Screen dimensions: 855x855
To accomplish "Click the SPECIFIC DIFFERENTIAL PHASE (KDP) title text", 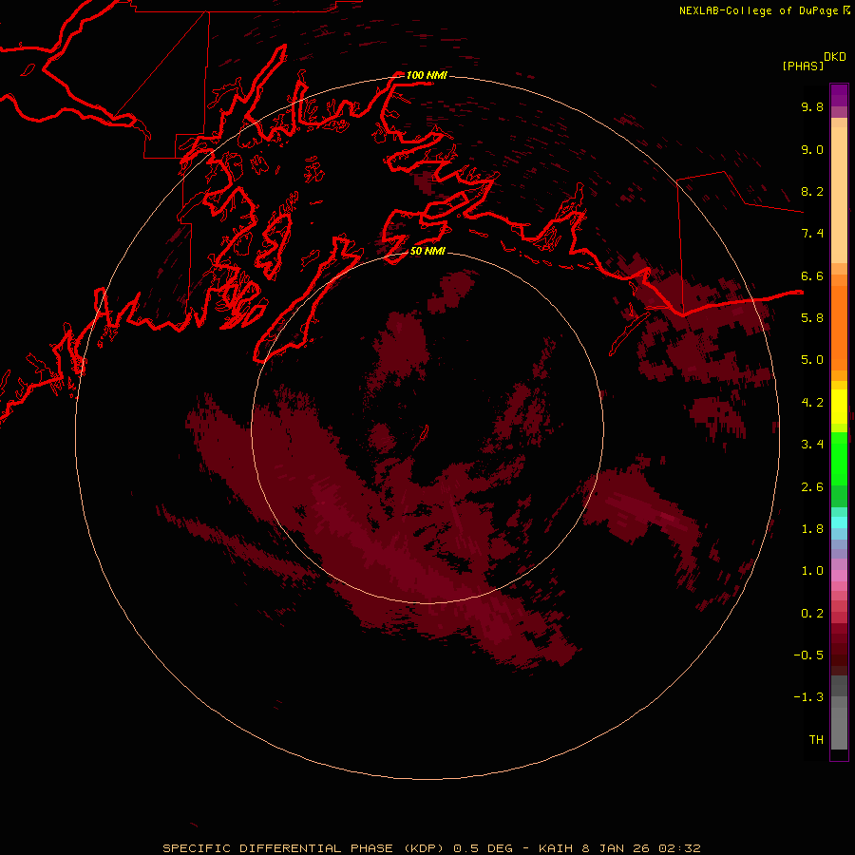I will [x=302, y=848].
